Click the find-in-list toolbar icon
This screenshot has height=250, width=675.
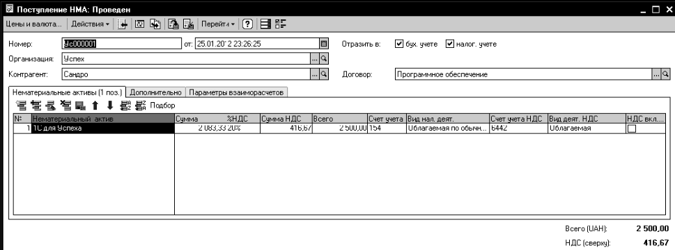(x=123, y=24)
